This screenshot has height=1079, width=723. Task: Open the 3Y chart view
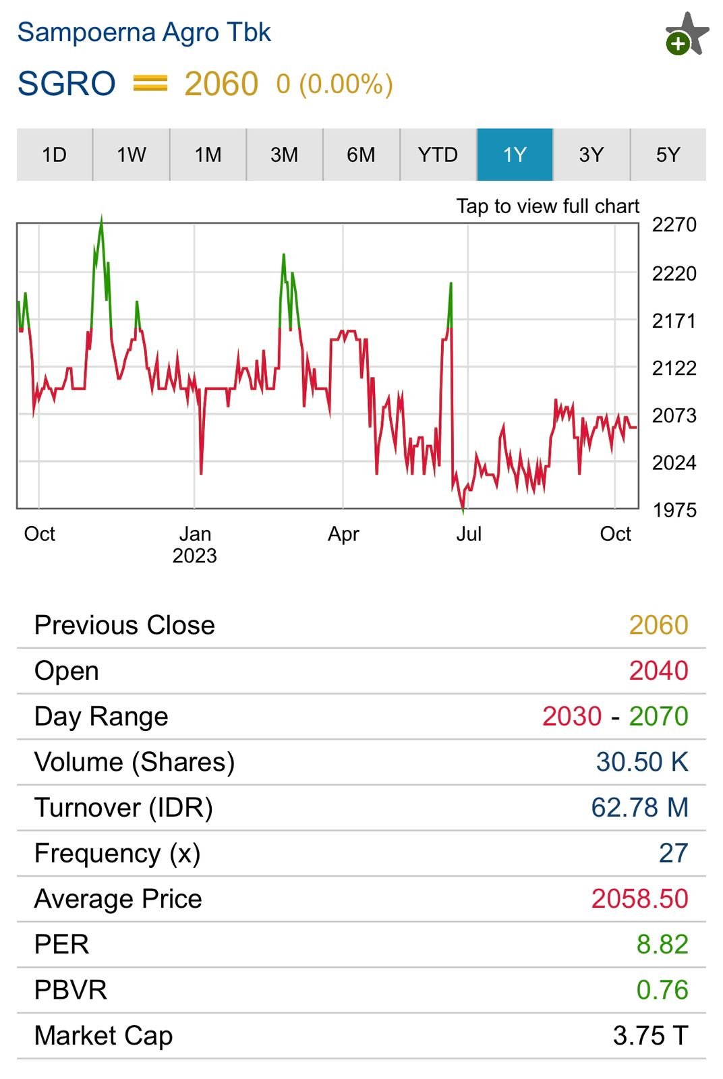[591, 154]
